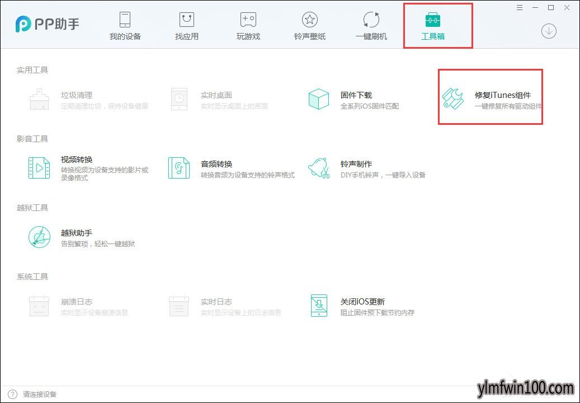This screenshot has width=580, height=403.
Task: Click the 垃圾清理 broom icon
Action: pyautogui.click(x=39, y=99)
